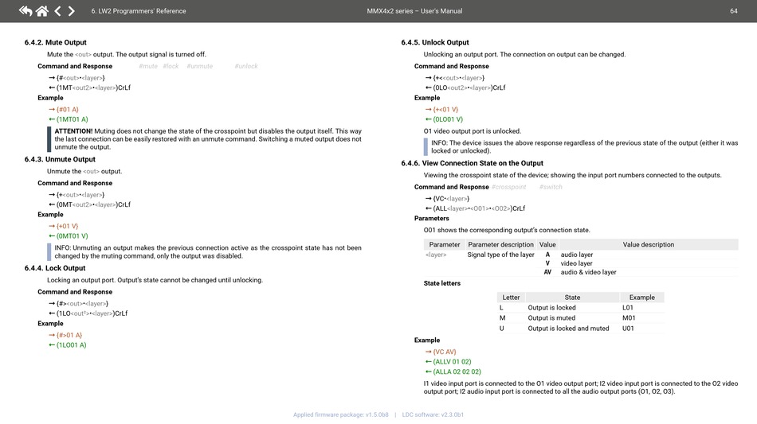
Task: Click the 6.4.2. Mute Output heading
Action: (55, 42)
